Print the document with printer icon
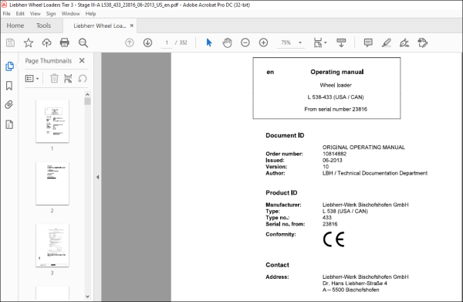 point(64,42)
